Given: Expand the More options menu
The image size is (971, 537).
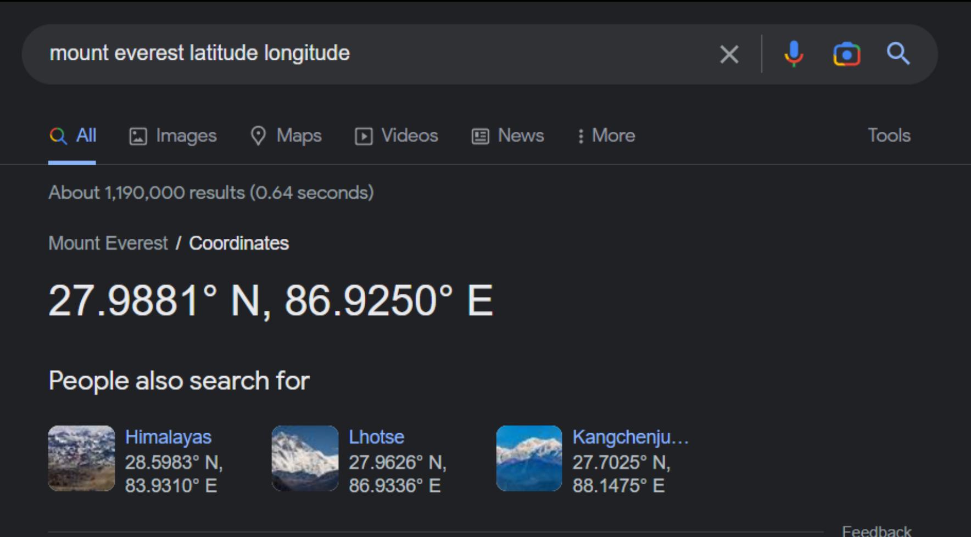Looking at the screenshot, I should coord(606,136).
